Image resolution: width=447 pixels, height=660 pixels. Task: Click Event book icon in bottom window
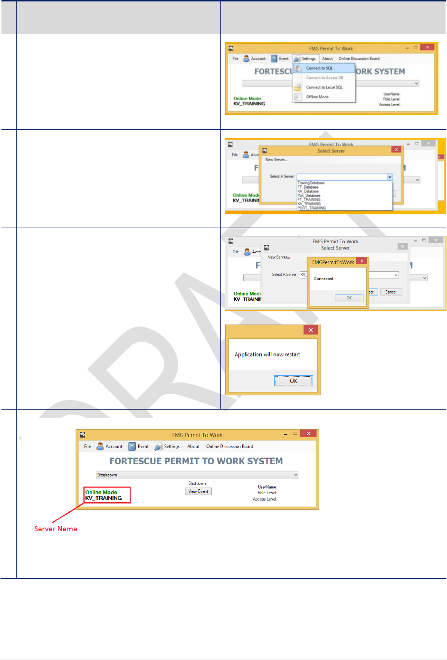(132, 446)
